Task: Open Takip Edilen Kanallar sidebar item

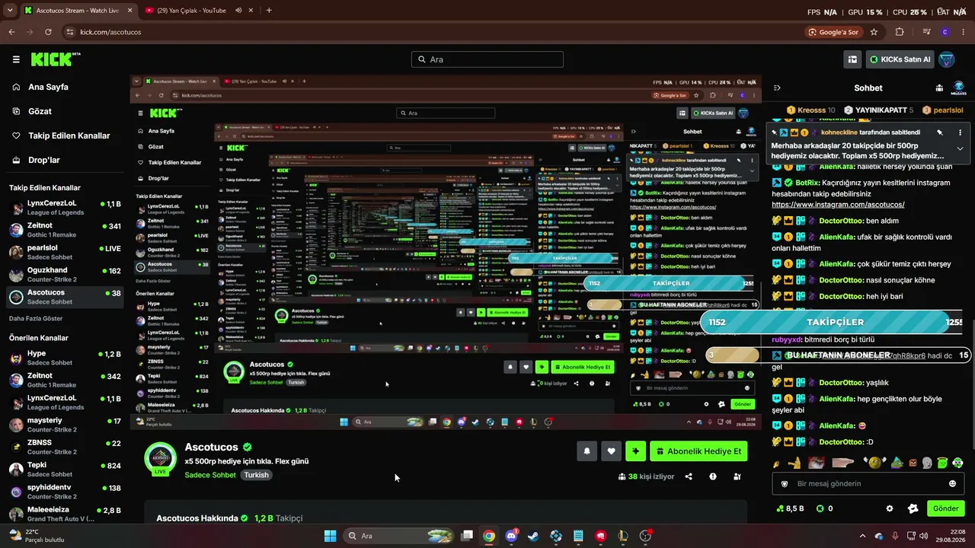Action: coord(62,135)
